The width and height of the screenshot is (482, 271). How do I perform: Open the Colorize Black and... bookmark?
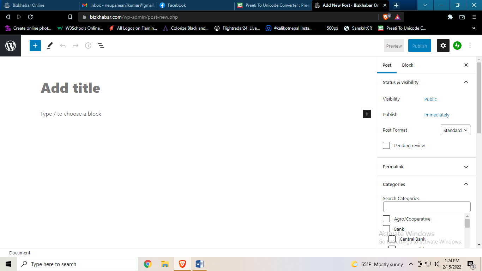pos(186,28)
